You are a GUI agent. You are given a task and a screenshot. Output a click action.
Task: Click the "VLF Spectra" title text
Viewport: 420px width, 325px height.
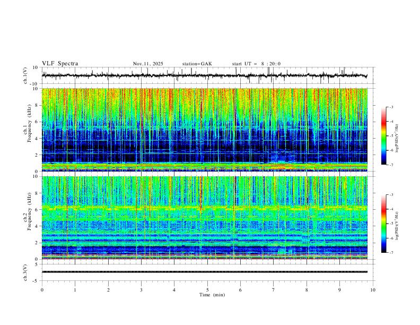(x=60, y=64)
